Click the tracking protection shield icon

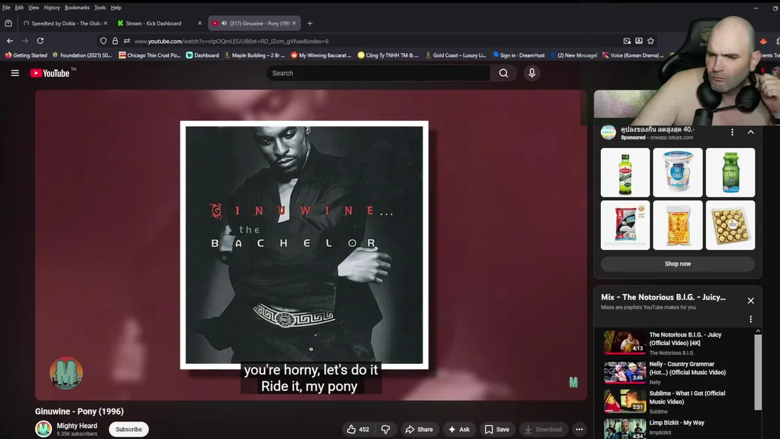pos(103,41)
